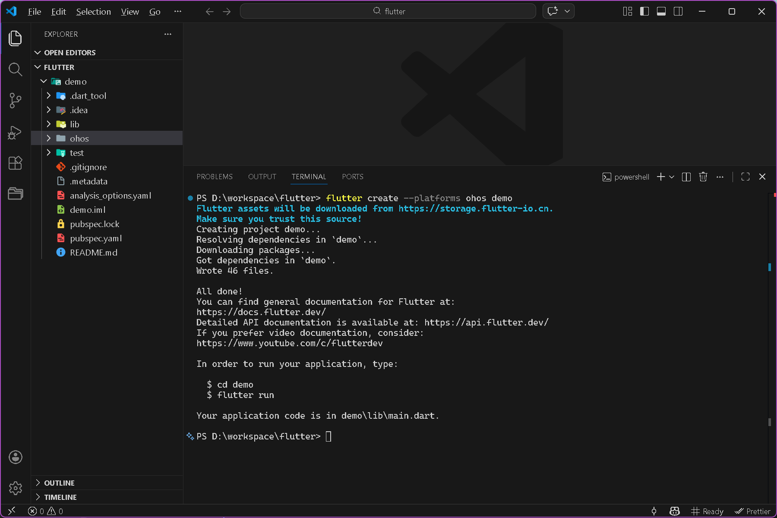Click the Copilot status icon in status bar
This screenshot has width=777, height=518.
tap(675, 511)
